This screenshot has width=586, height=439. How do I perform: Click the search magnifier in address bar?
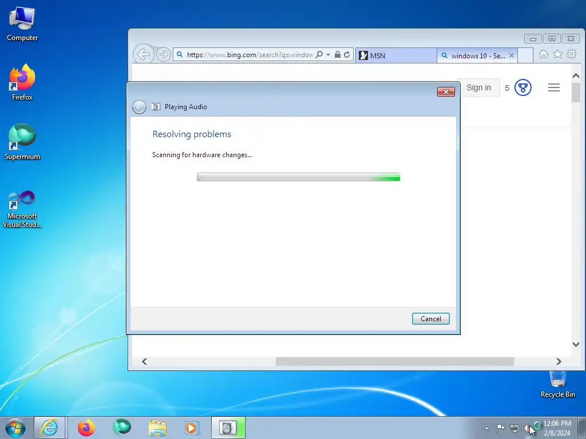click(x=319, y=54)
